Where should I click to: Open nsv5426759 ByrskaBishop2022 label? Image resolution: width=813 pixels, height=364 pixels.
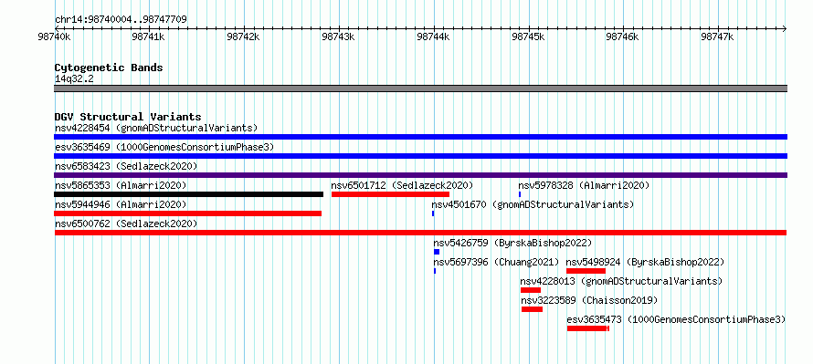[x=512, y=243]
